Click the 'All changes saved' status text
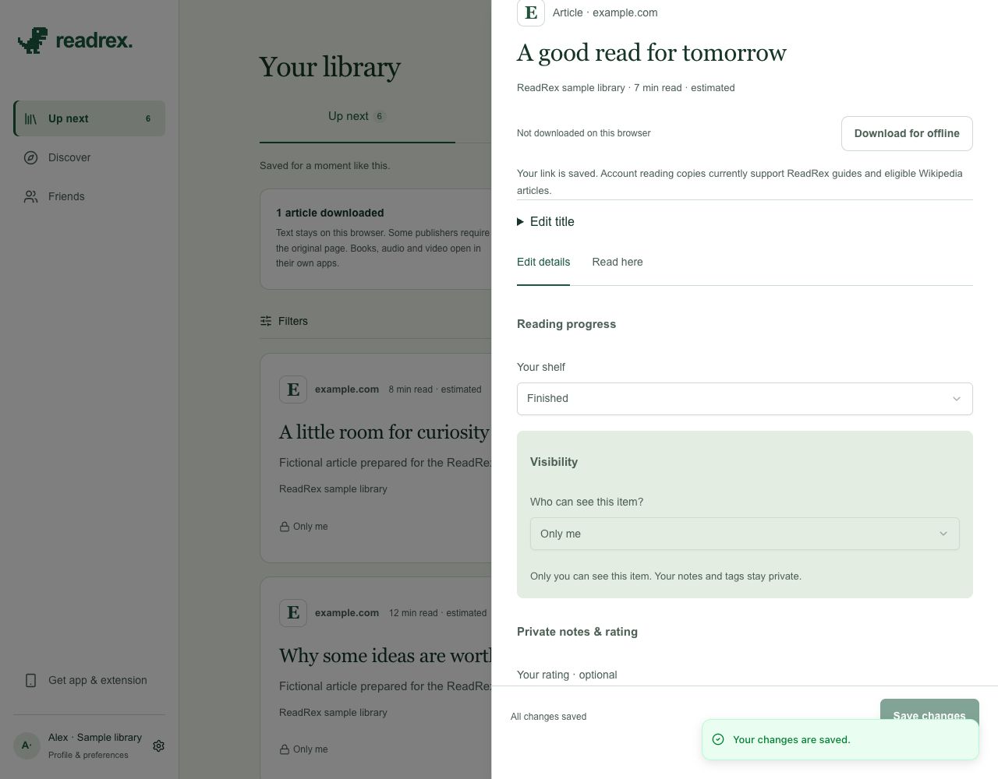Screen dimensions: 998x779 [x=548, y=717]
